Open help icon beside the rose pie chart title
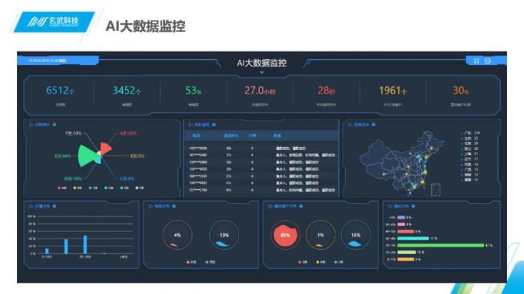The image size is (524, 294). (x=54, y=125)
